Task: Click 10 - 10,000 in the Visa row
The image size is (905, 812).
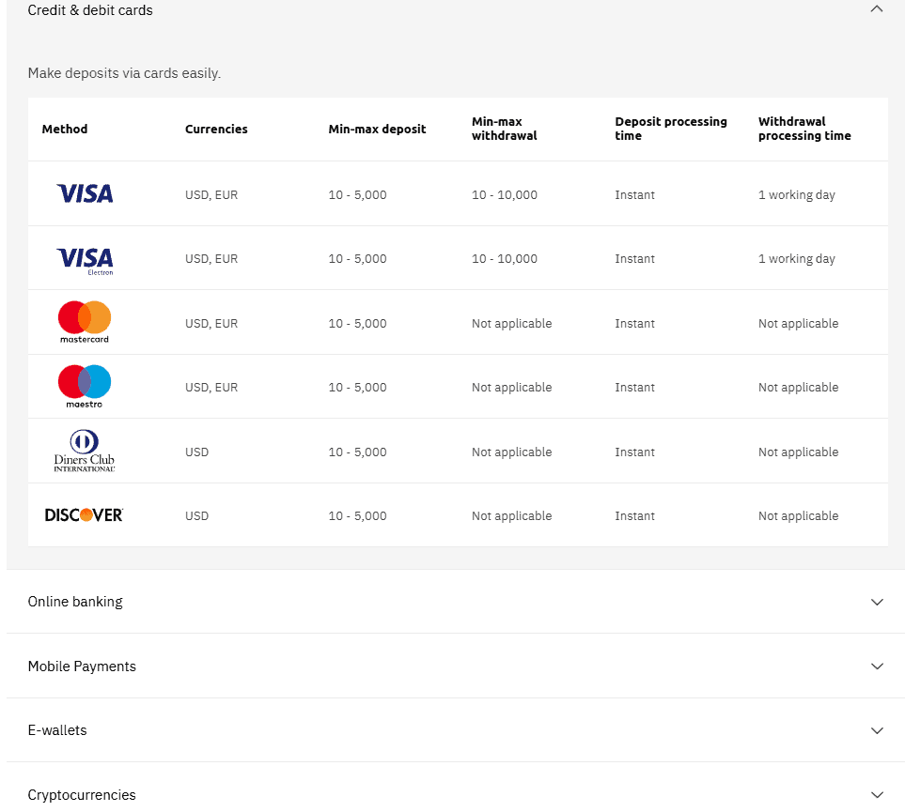Action: click(x=505, y=195)
